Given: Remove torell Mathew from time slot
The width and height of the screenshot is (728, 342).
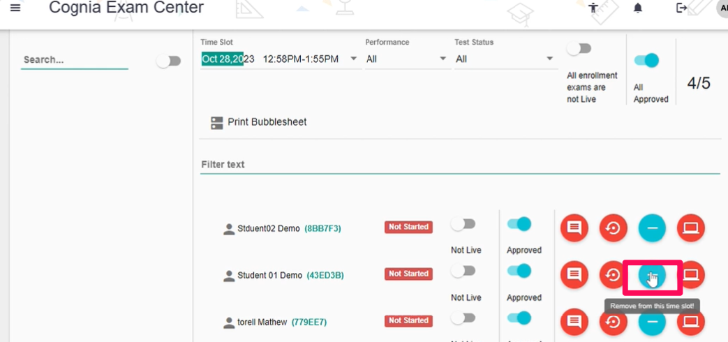Looking at the screenshot, I should click(x=653, y=321).
